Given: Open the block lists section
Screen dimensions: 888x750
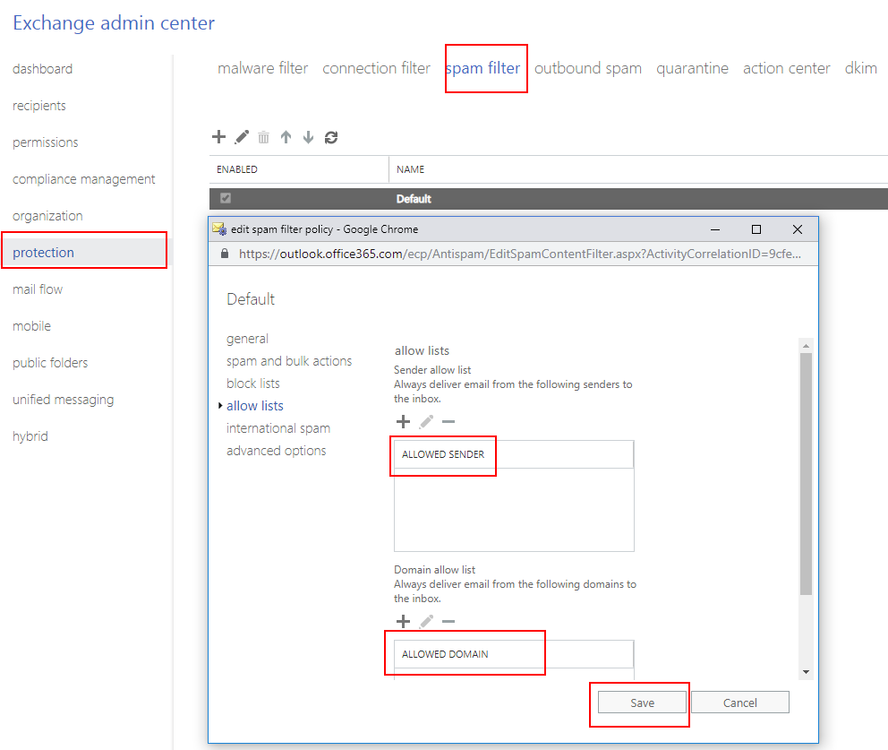Looking at the screenshot, I should click(253, 384).
